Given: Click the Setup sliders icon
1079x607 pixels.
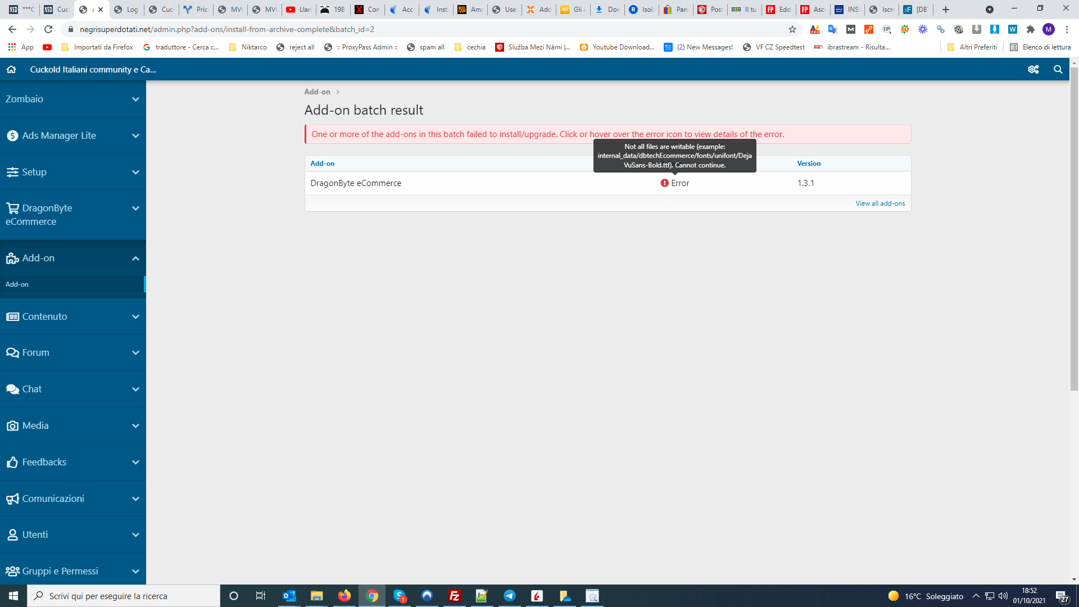Looking at the screenshot, I should point(12,172).
